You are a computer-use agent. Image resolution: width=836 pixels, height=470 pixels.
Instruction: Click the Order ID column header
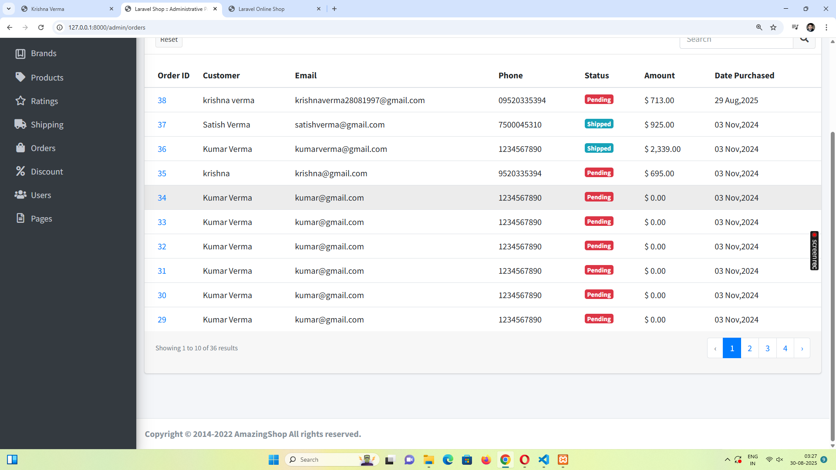173,75
